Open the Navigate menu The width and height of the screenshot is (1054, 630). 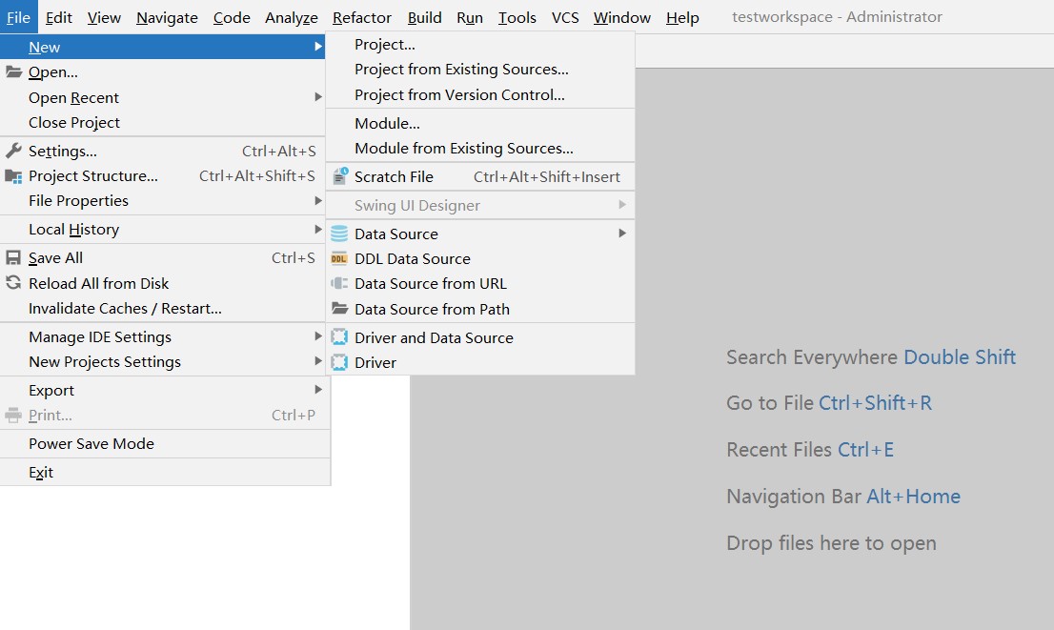coord(168,17)
